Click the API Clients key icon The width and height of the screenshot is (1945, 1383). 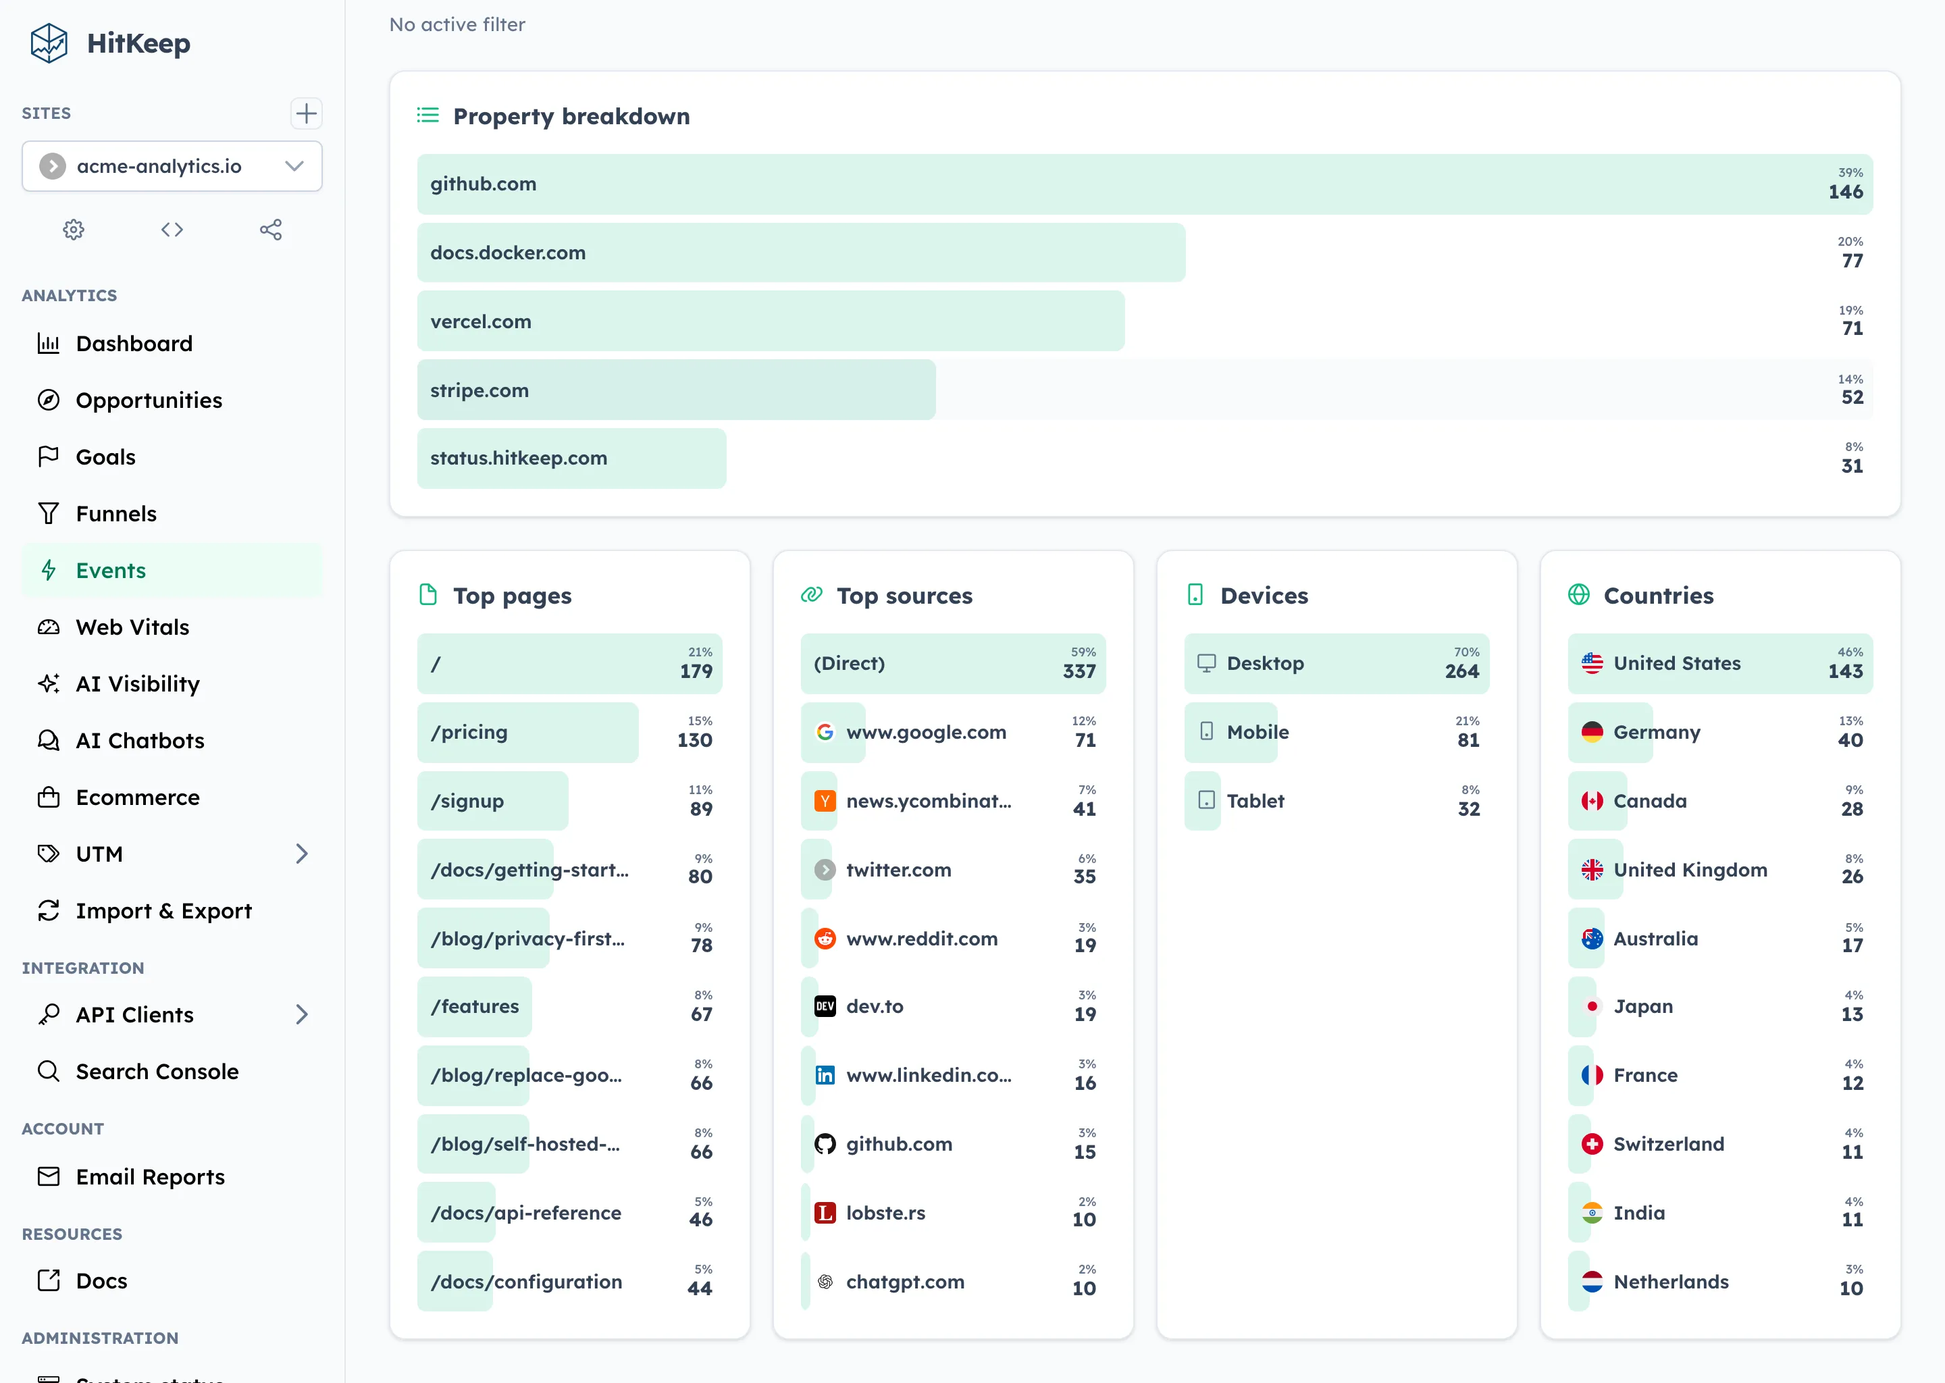49,1014
